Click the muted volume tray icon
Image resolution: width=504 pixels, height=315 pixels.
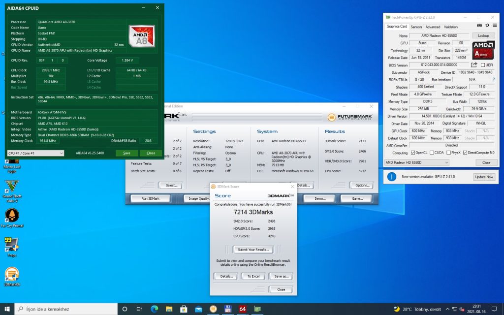[x=462, y=309]
